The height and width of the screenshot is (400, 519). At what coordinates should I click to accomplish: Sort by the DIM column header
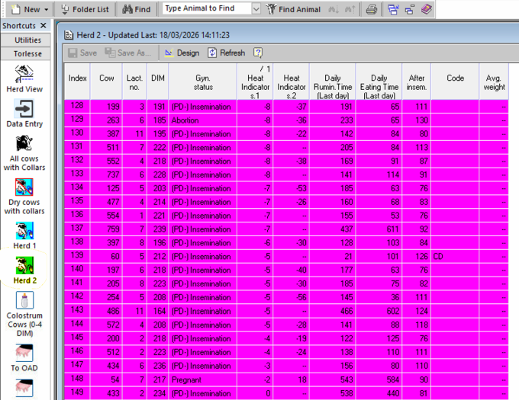pos(157,82)
